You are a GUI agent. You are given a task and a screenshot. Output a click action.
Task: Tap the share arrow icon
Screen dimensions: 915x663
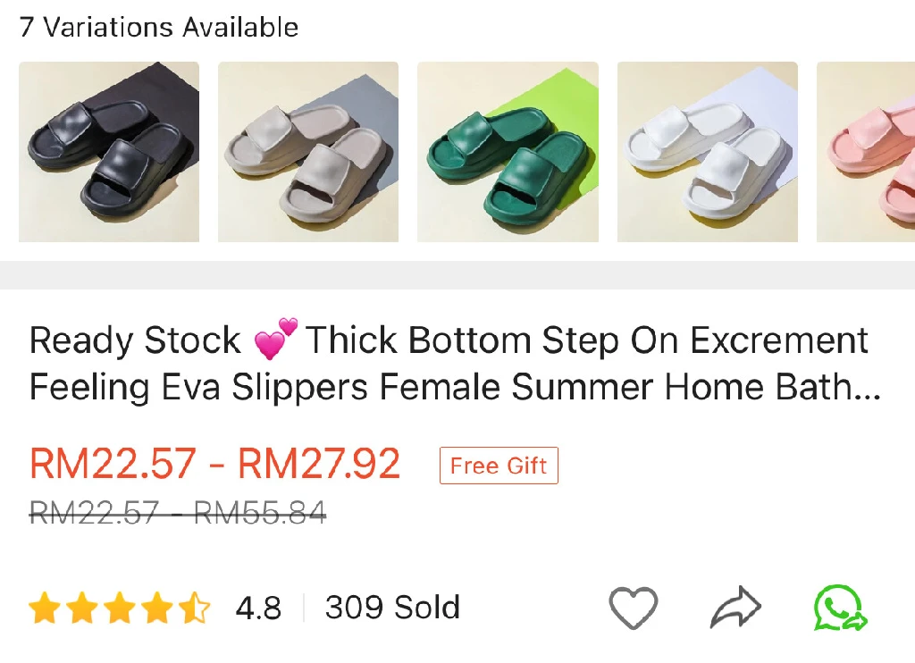735,608
